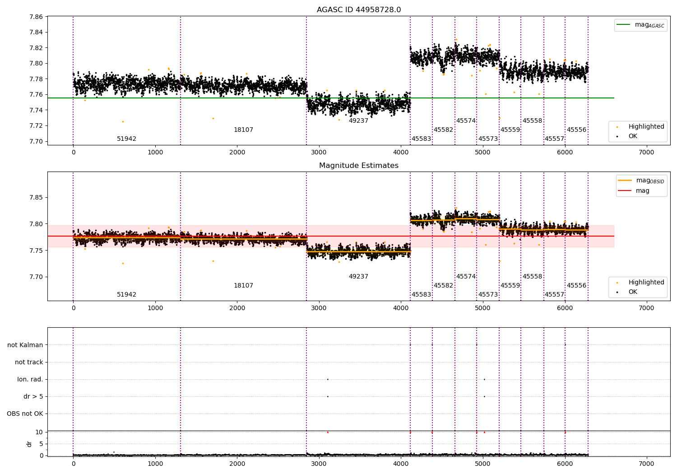
Task: Click the 'not Kalman' axis label
Action: coord(25,345)
